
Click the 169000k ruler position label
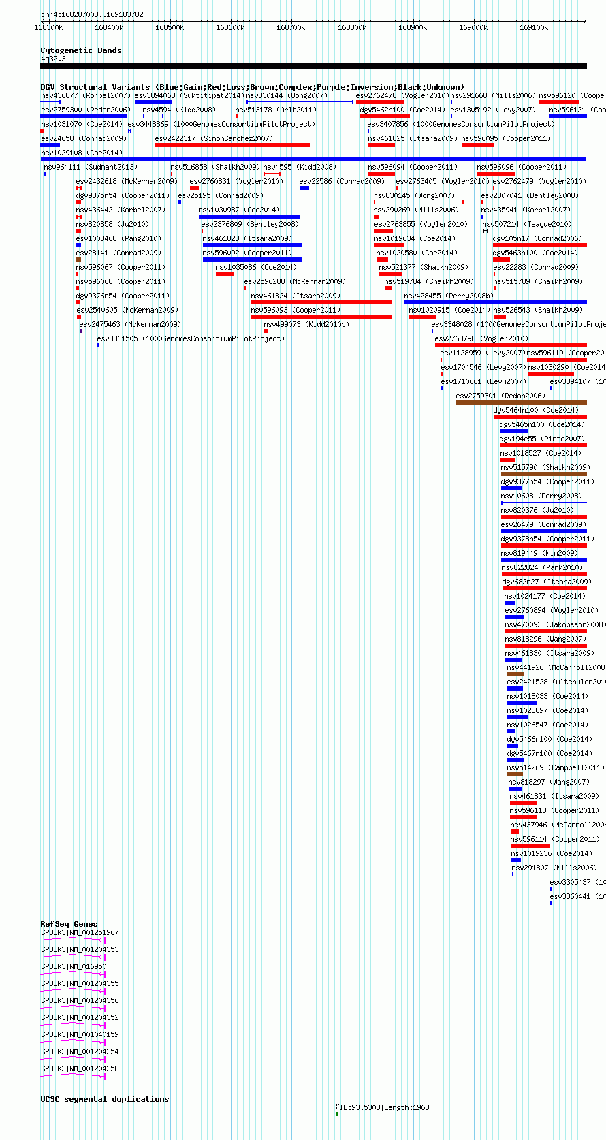[473, 27]
